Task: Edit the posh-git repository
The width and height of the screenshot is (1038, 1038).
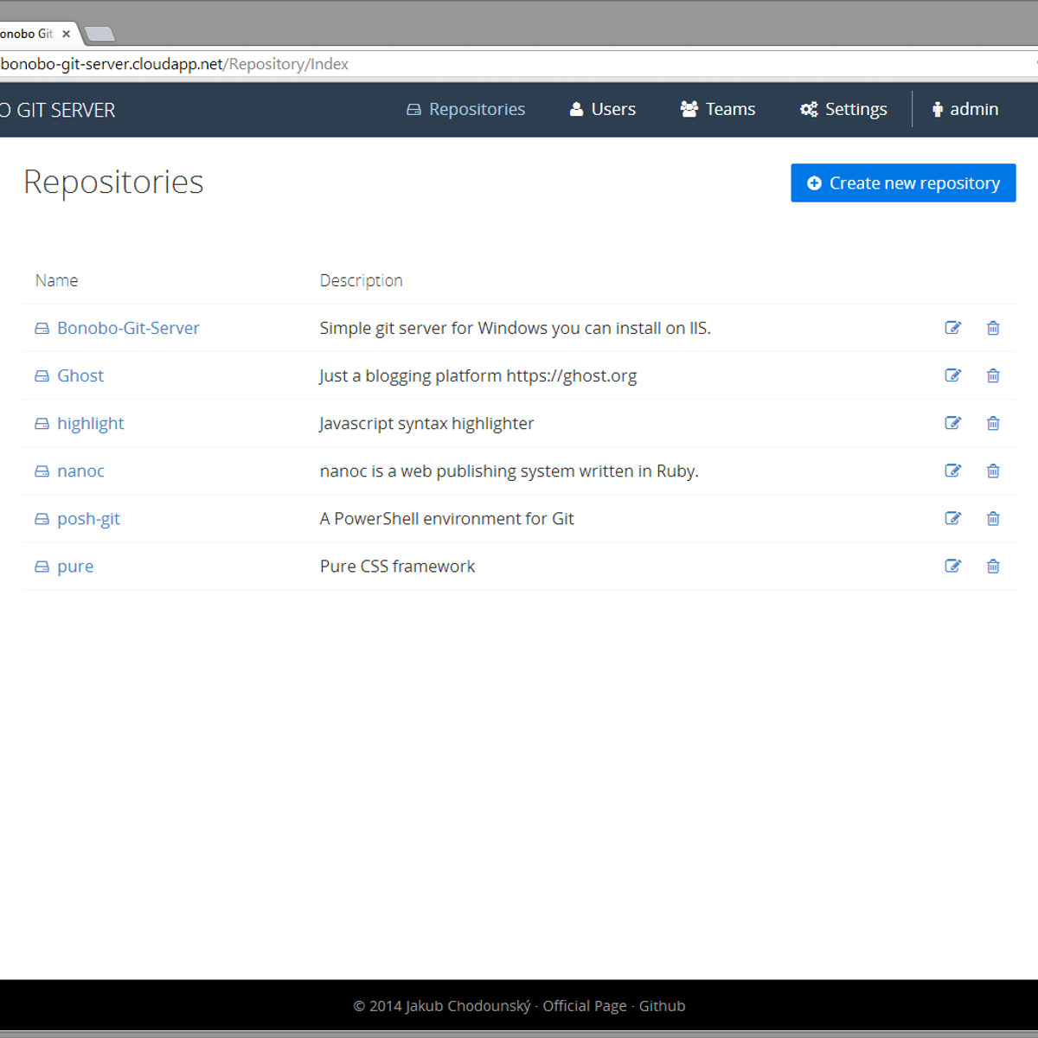Action: pyautogui.click(x=952, y=518)
